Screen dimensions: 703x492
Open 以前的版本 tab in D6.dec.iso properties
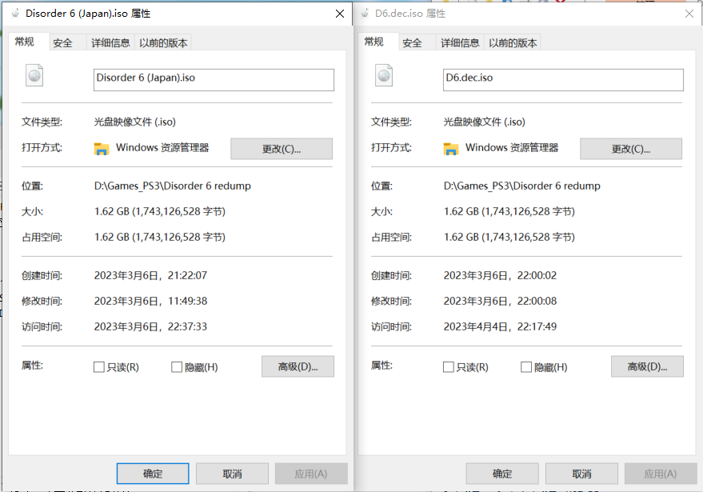click(513, 42)
